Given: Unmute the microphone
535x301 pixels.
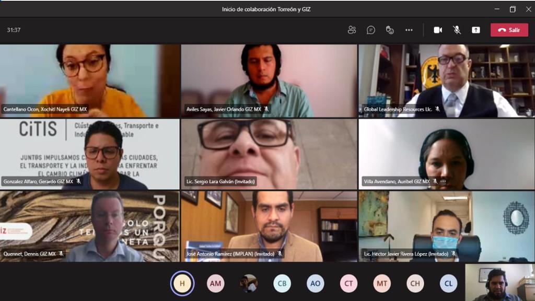Looking at the screenshot, I should click(457, 30).
